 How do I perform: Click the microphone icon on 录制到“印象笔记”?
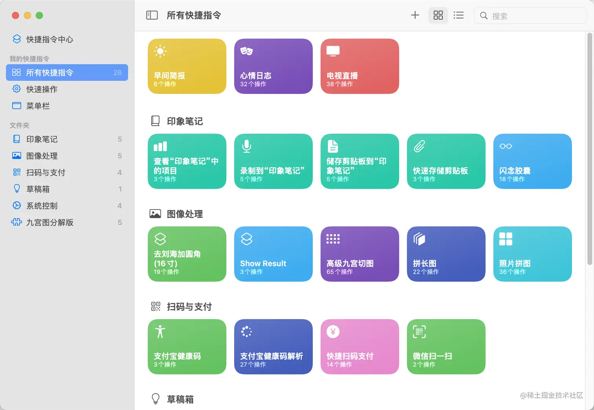246,146
